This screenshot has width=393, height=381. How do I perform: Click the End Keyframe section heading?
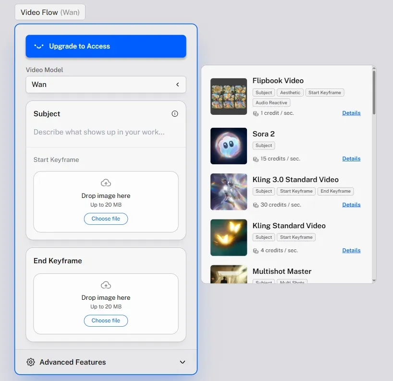coord(58,261)
